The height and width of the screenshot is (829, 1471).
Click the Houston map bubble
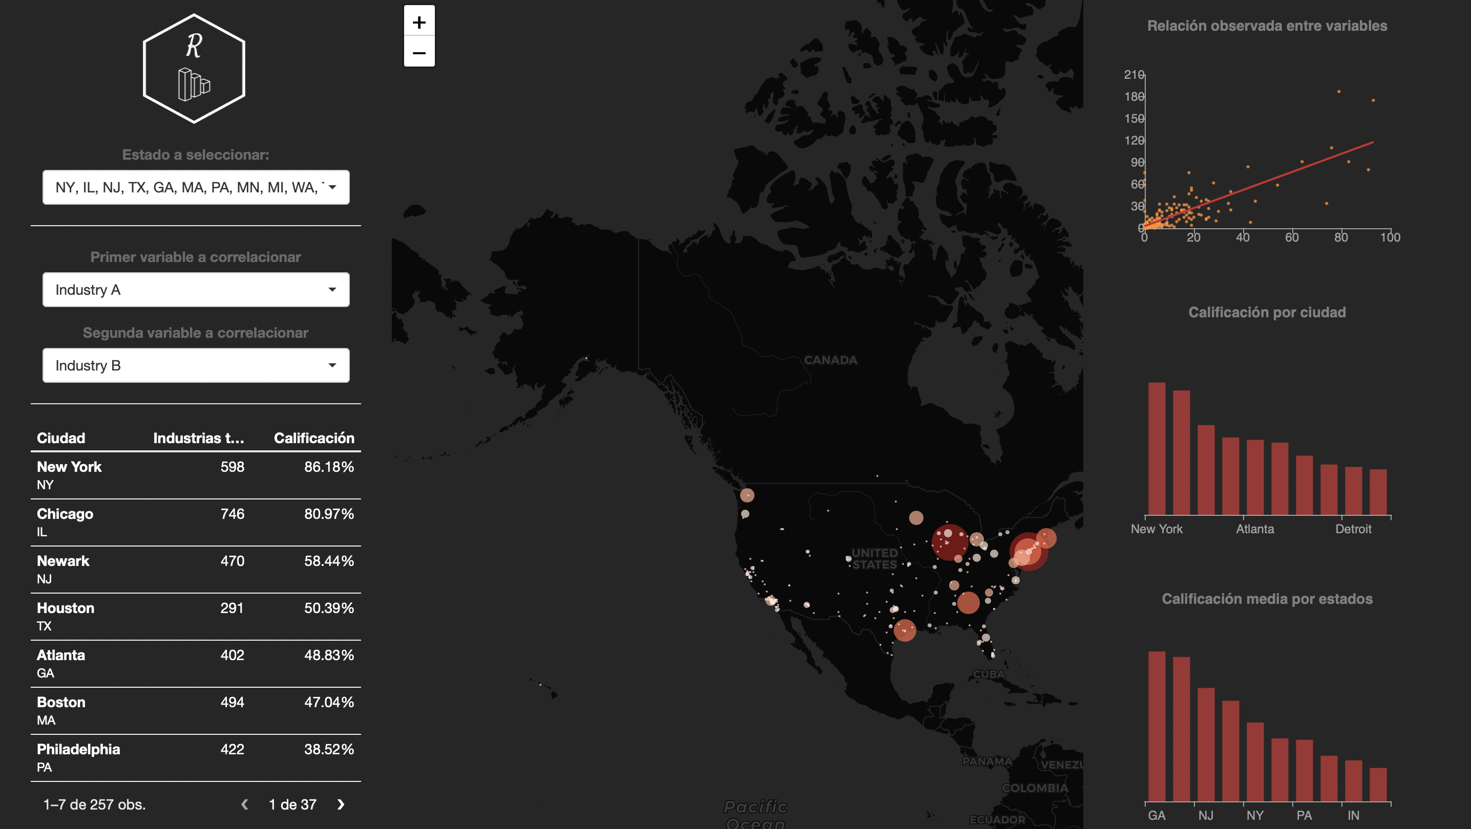[x=905, y=630]
